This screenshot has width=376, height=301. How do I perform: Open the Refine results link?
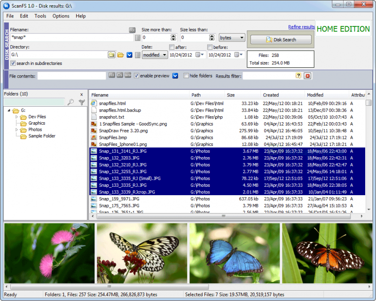click(301, 27)
